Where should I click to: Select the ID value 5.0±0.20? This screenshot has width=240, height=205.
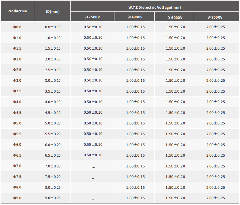pyautogui.click(x=53, y=123)
